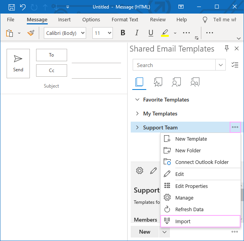Click the Tell me lightbulb icon
The width and height of the screenshot is (244, 241).
click(205, 20)
